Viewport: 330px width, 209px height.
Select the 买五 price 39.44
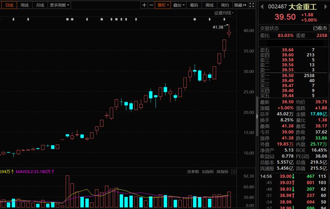point(288,96)
